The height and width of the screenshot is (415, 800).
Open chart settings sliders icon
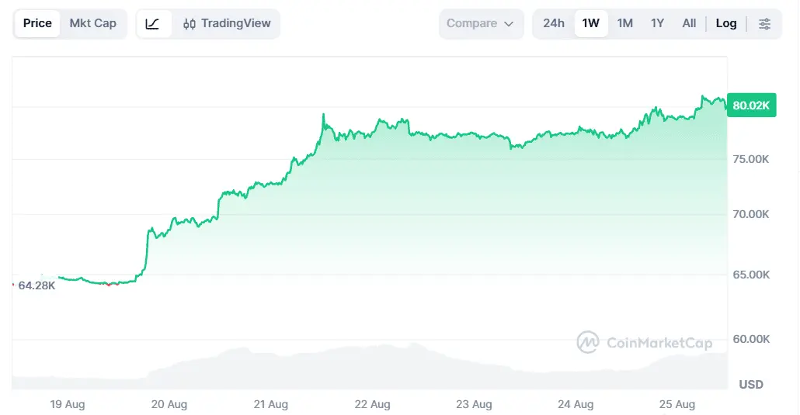coord(764,23)
